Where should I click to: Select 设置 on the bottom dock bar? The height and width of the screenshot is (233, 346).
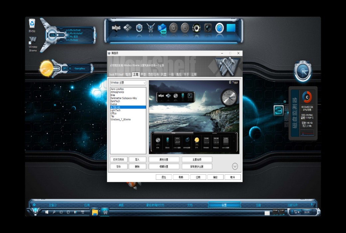(224, 205)
